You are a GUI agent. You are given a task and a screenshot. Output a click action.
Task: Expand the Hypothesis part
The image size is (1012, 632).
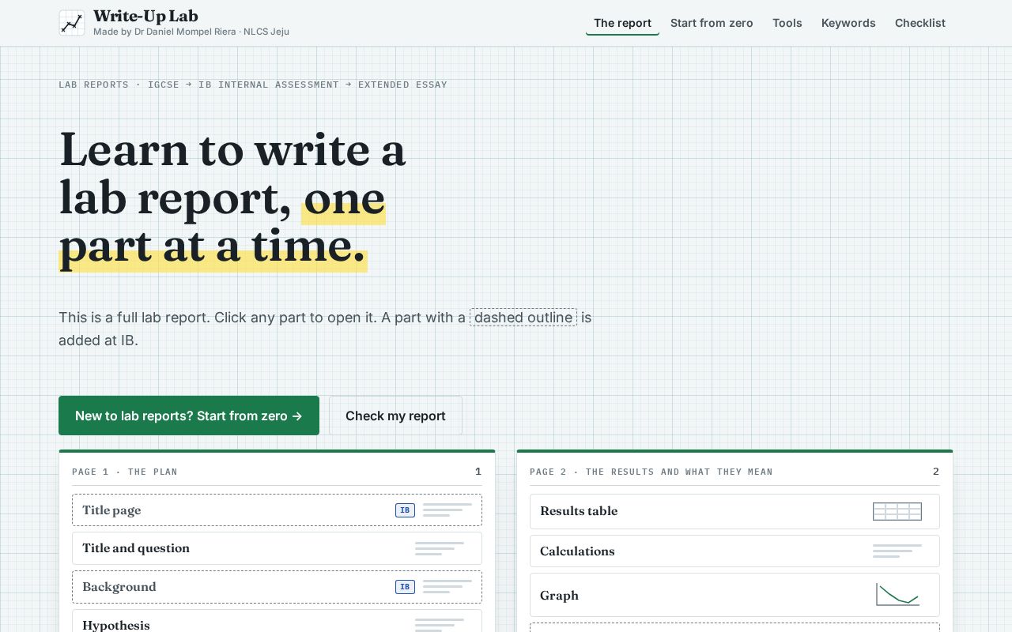(277, 621)
